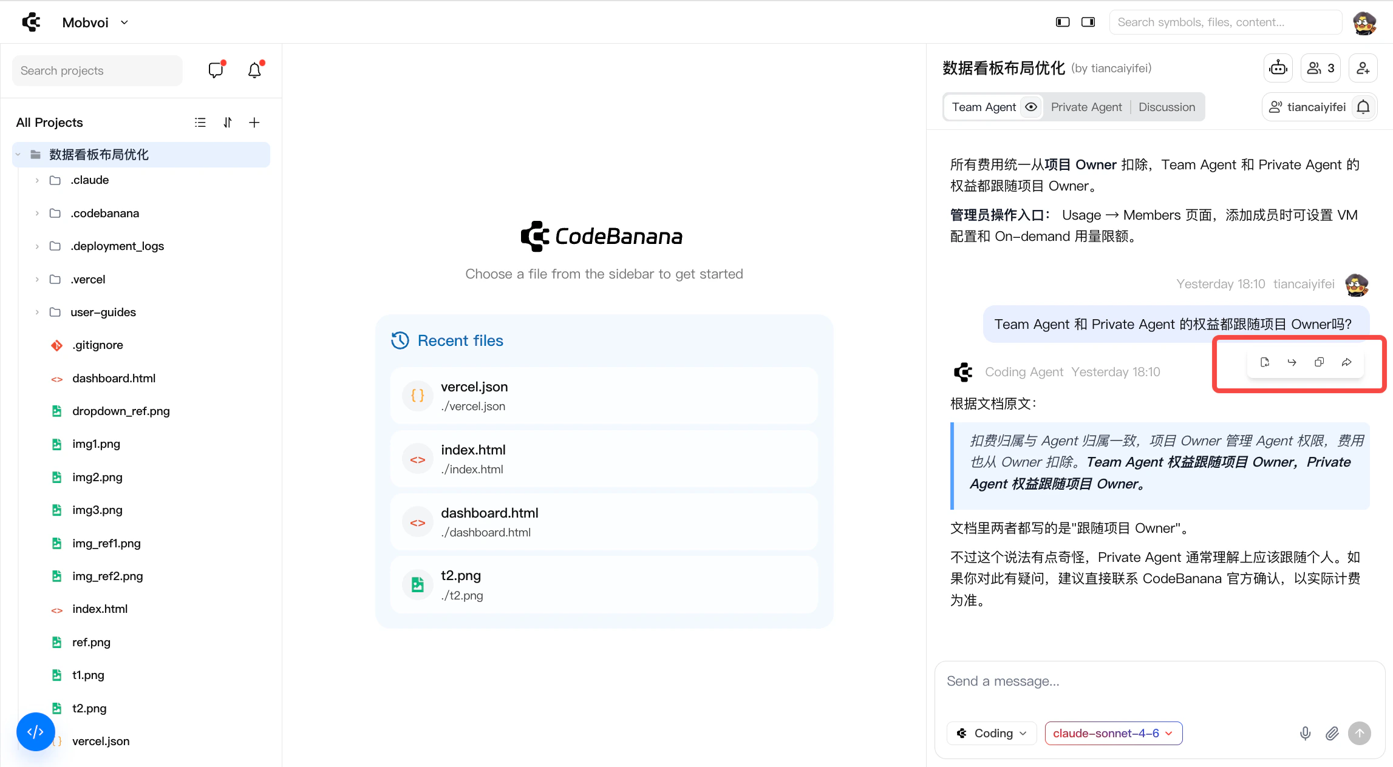The image size is (1393, 767).
Task: Add a new project with plus icon
Action: (254, 123)
